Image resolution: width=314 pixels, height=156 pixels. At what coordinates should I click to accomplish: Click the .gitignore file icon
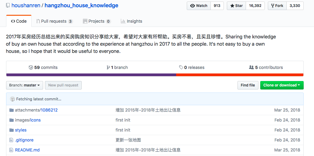(12, 140)
